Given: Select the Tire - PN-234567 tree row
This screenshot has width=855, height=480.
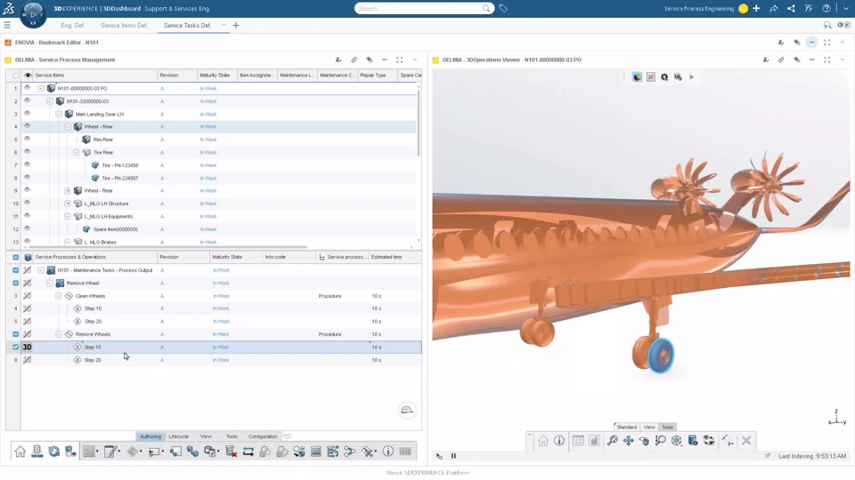Looking at the screenshot, I should 120,178.
